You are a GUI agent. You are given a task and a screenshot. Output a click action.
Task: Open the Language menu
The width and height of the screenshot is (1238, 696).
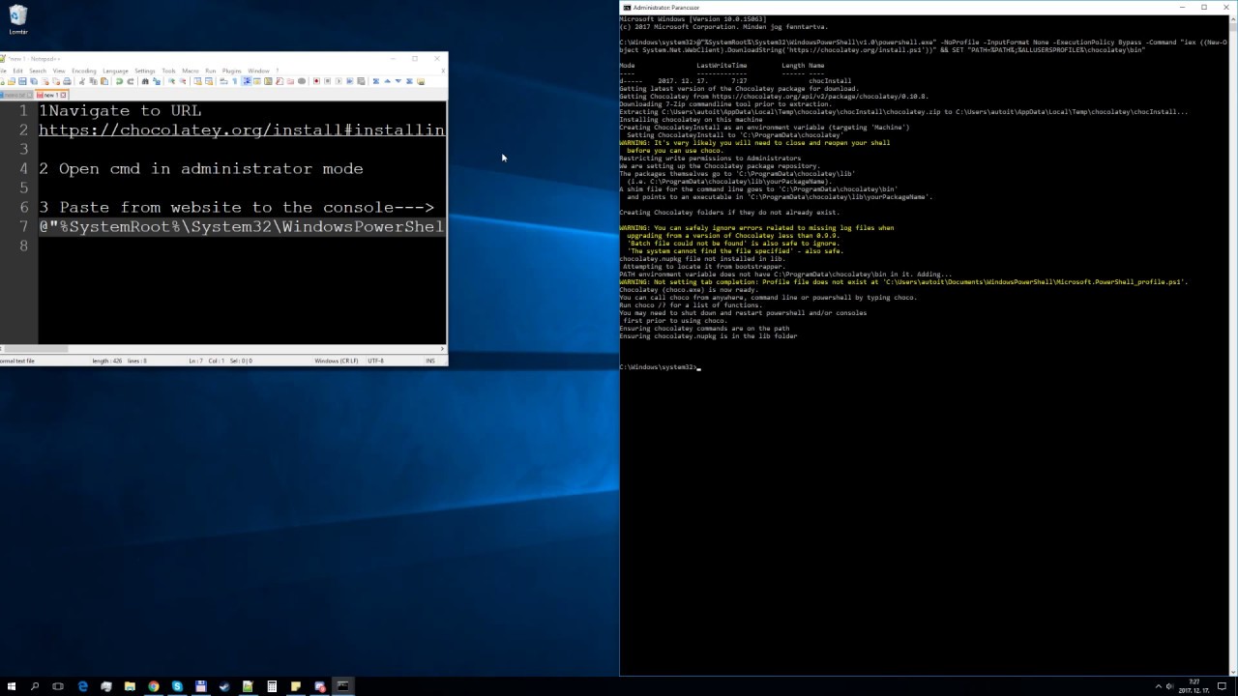pyautogui.click(x=115, y=71)
